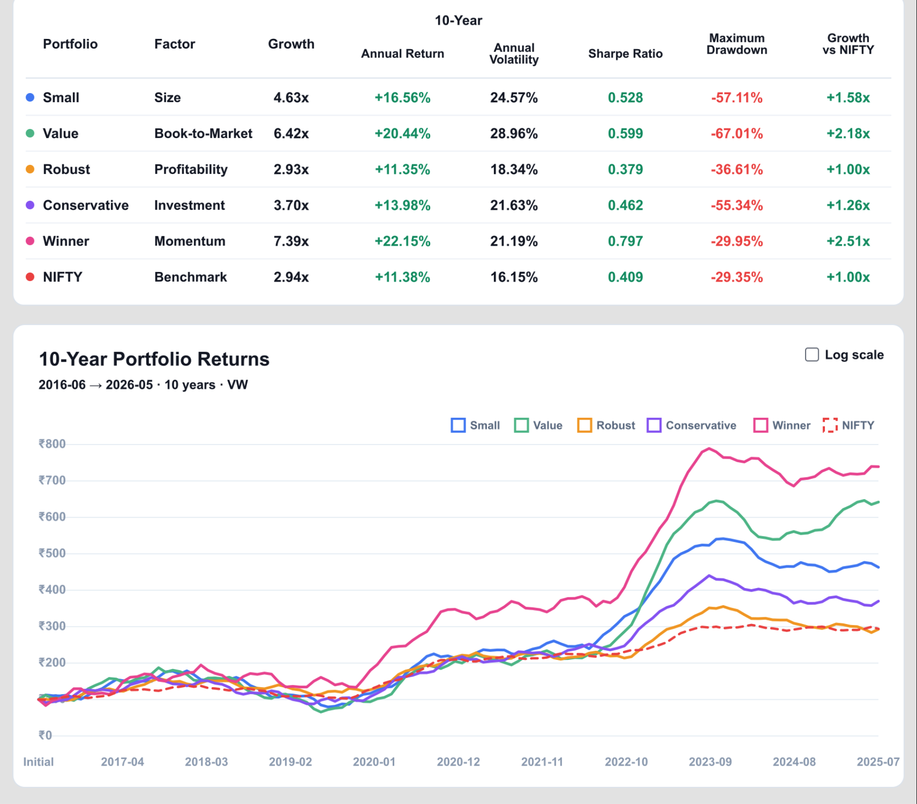This screenshot has width=917, height=804.
Task: Click the Profitability factor cell
Action: 191,169
